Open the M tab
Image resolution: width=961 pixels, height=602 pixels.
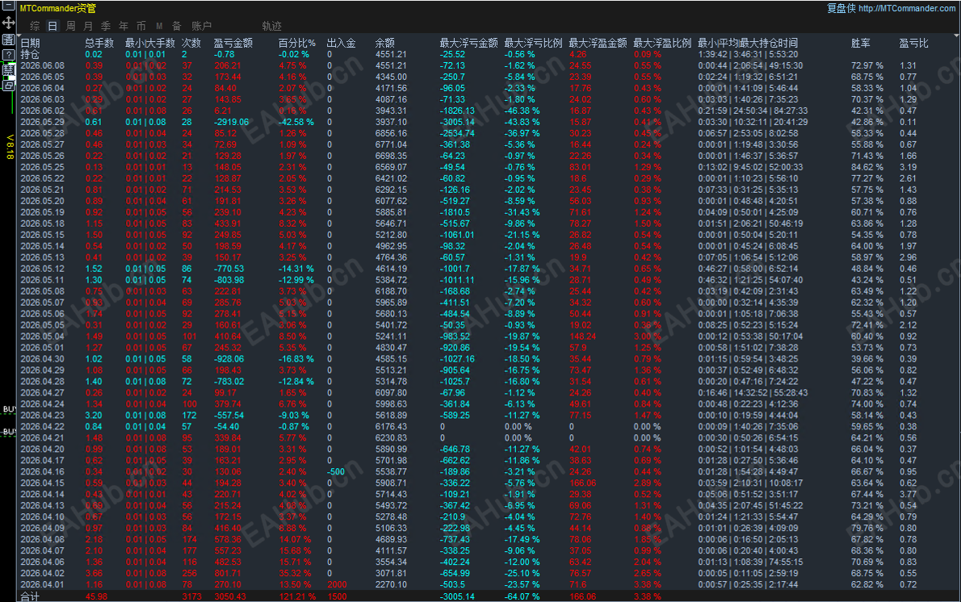coord(159,27)
